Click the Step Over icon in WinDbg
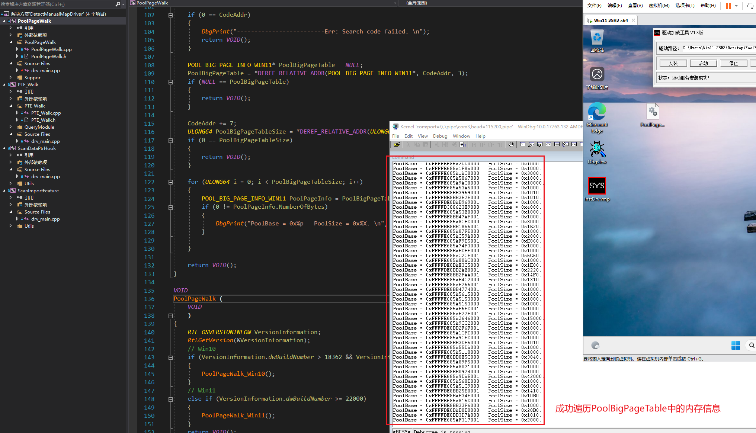Screen dimensions: 756x433 483,144
